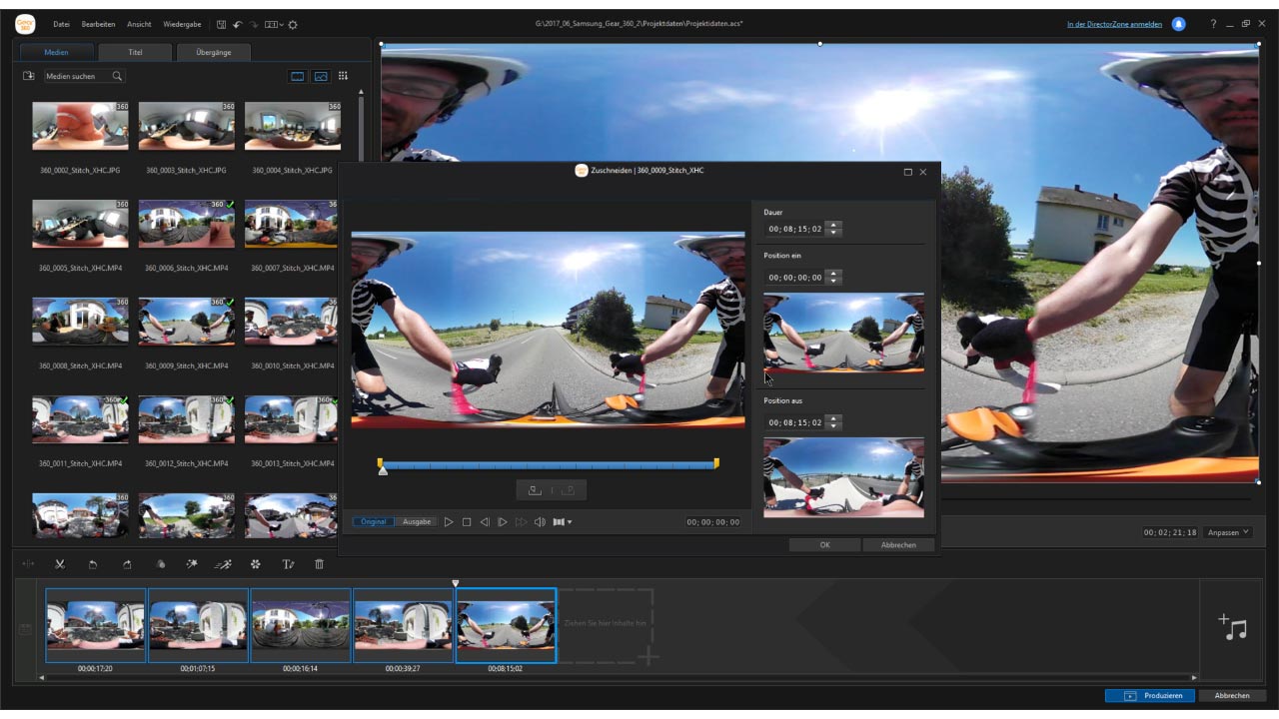Click the magic wand enhance icon
Image resolution: width=1279 pixels, height=719 pixels.
tap(192, 564)
